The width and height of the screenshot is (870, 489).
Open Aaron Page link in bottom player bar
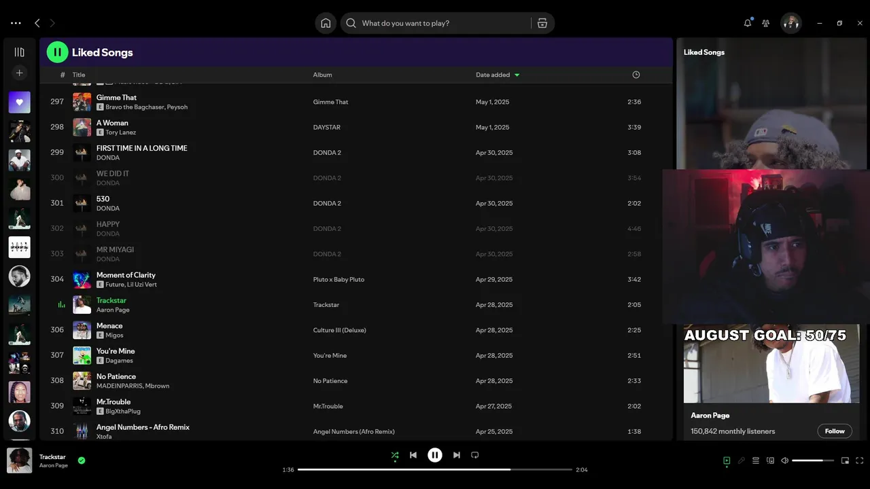coord(54,466)
